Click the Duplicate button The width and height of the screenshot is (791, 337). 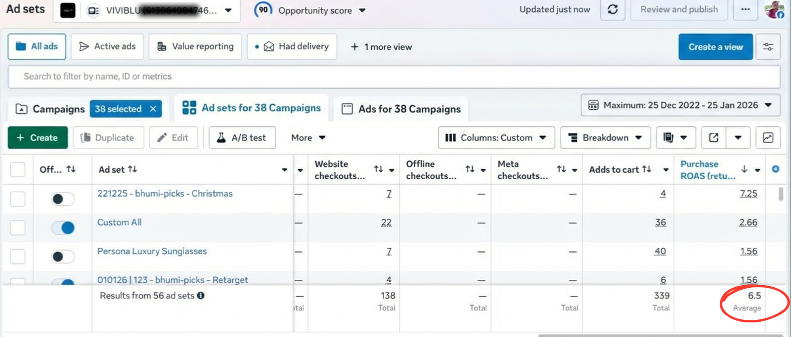click(108, 138)
